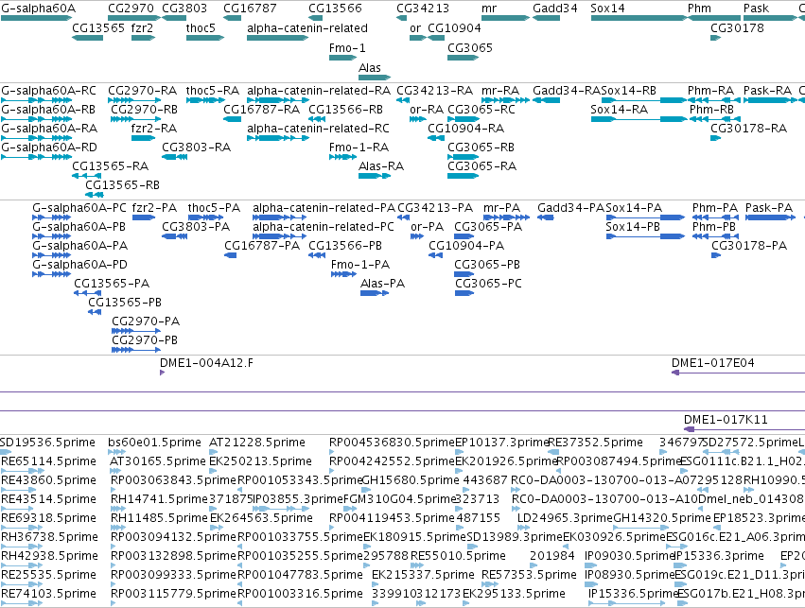805x608 pixels.
Task: Select the SD19536.5prime EST label
Action: point(47,443)
